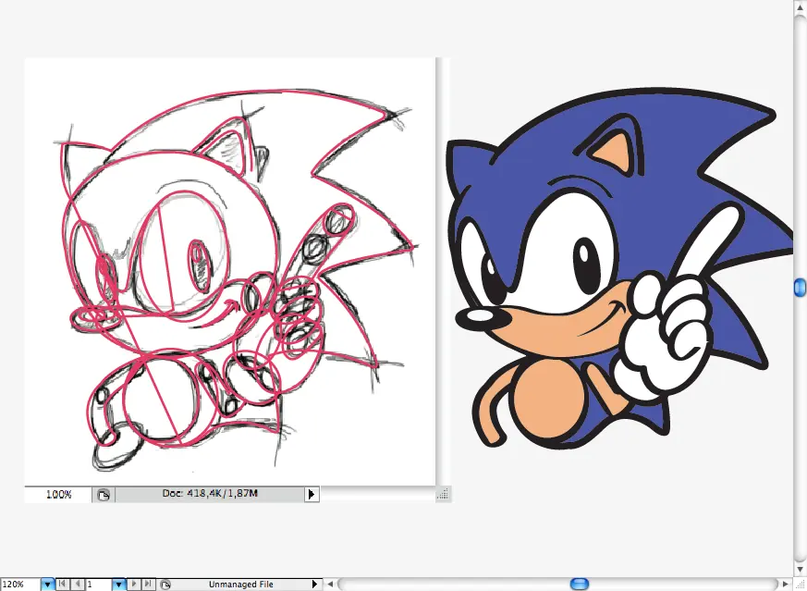Viewport: 807px width, 591px height.
Task: Click the 120% zoom input field
Action: point(20,585)
